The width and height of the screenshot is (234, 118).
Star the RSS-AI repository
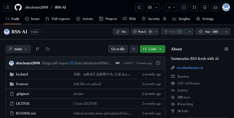209,32
